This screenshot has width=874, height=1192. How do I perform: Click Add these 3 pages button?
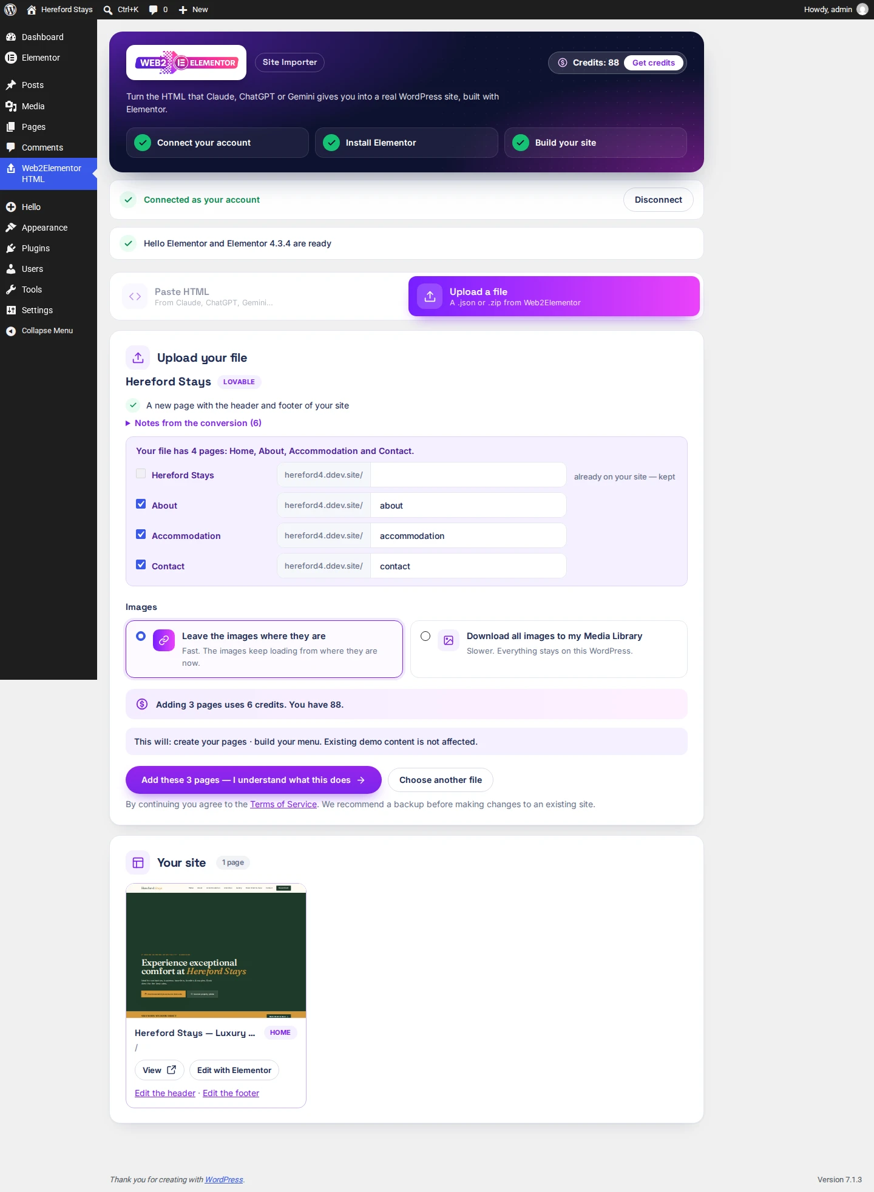coord(254,780)
